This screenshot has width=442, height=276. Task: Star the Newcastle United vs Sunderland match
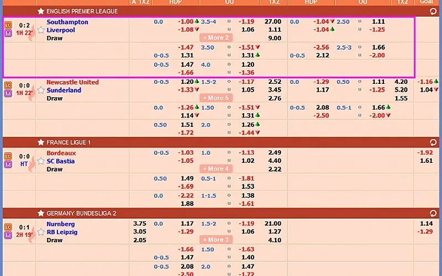pyautogui.click(x=41, y=90)
